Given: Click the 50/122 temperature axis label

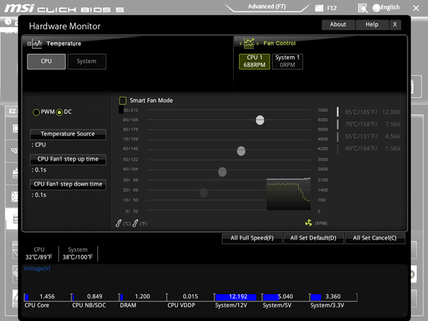Looking at the screenshot, I should coord(130,159).
